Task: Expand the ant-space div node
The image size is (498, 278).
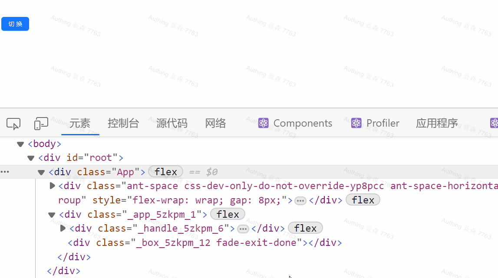Action: [x=53, y=186]
